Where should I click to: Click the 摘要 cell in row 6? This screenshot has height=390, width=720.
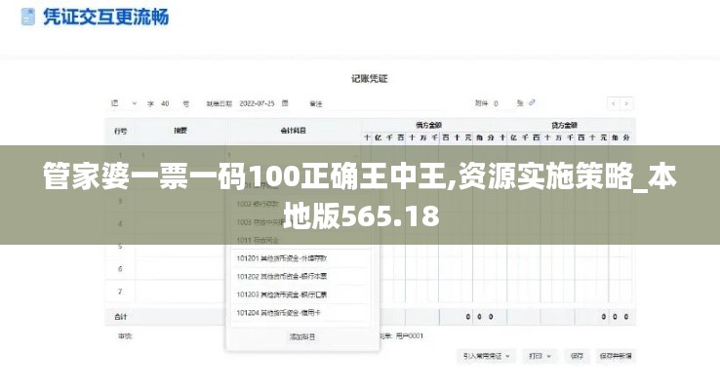[x=180, y=268]
